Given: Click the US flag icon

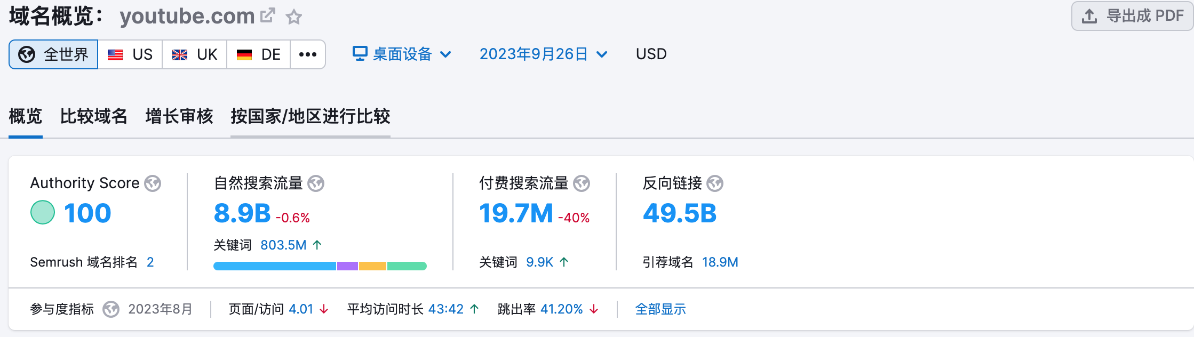Looking at the screenshot, I should (x=115, y=54).
